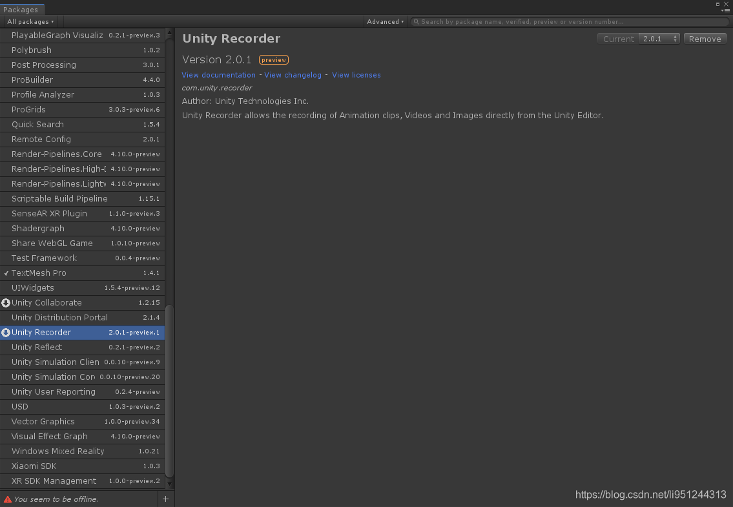Open the 2.0.1 version selector dropdown
The image size is (733, 507).
point(659,39)
